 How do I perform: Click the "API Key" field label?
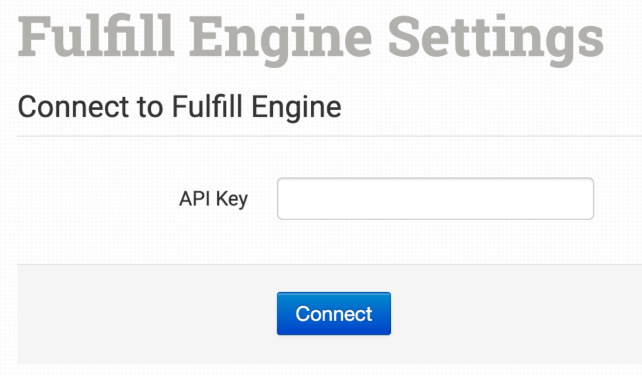213,198
